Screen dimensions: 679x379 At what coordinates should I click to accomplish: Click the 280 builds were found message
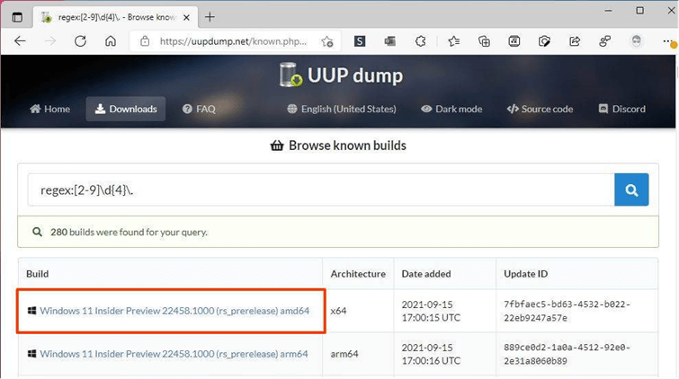point(129,233)
